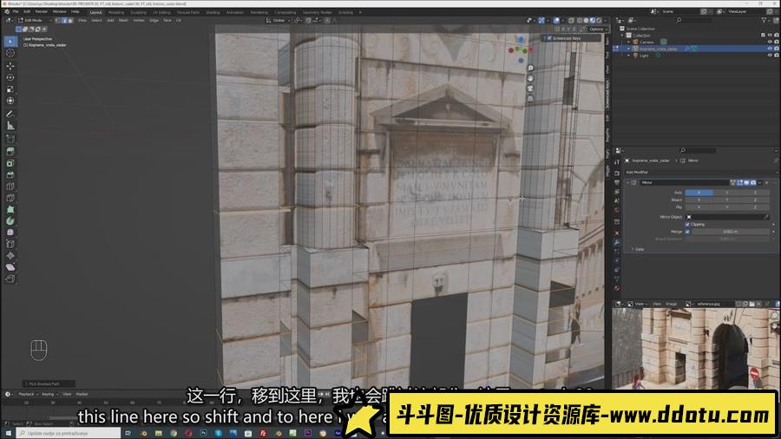Select the Select Box tool

(x=10, y=42)
